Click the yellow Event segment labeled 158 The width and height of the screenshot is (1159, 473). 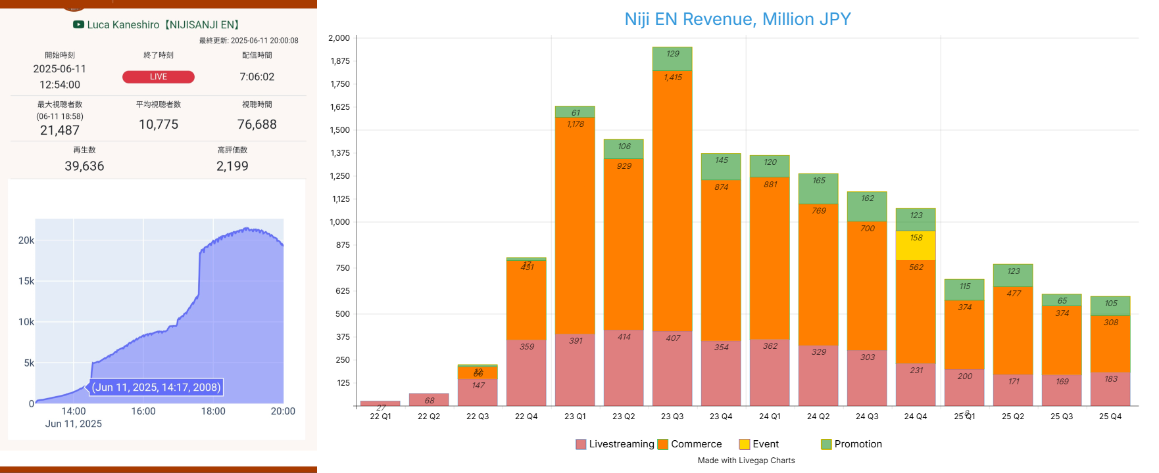(916, 246)
